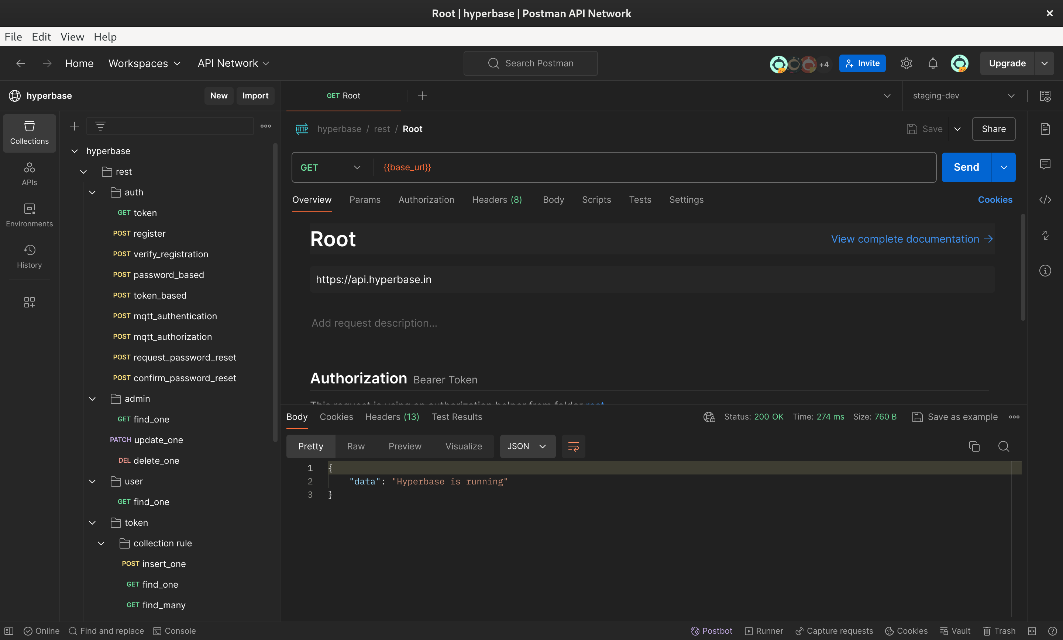Open the View menu
Screen dimensions: 1063x640
[72, 36]
